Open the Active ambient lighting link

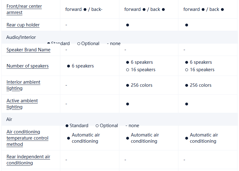click(22, 104)
